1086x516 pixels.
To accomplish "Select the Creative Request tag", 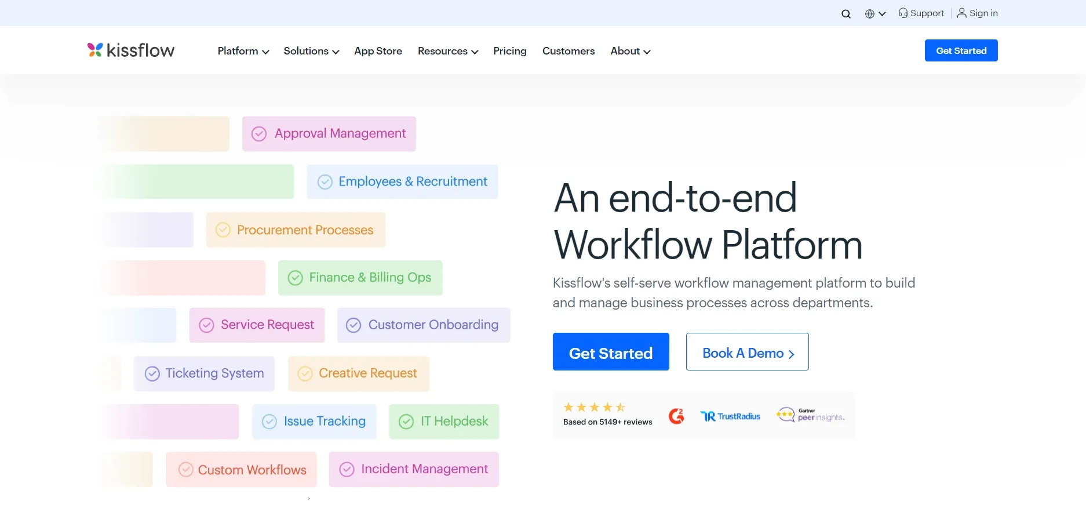I will coord(359,373).
